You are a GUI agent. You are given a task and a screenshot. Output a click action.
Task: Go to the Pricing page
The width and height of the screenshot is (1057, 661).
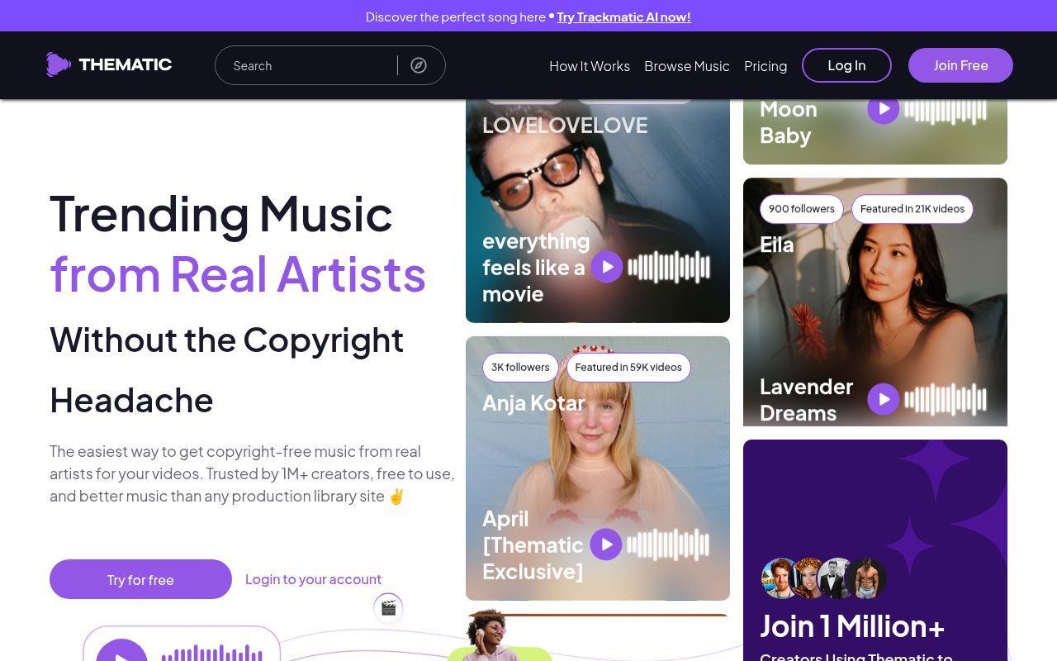[x=765, y=66]
